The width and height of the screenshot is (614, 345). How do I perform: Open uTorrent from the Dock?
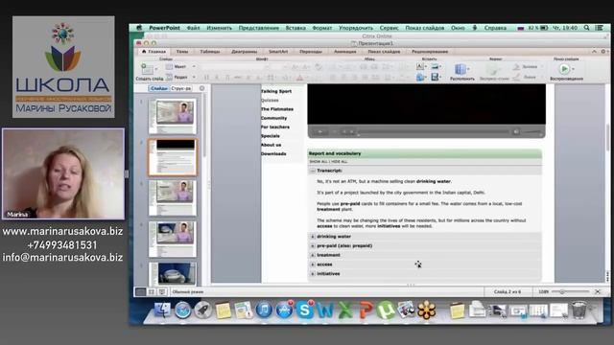pyautogui.click(x=386, y=310)
